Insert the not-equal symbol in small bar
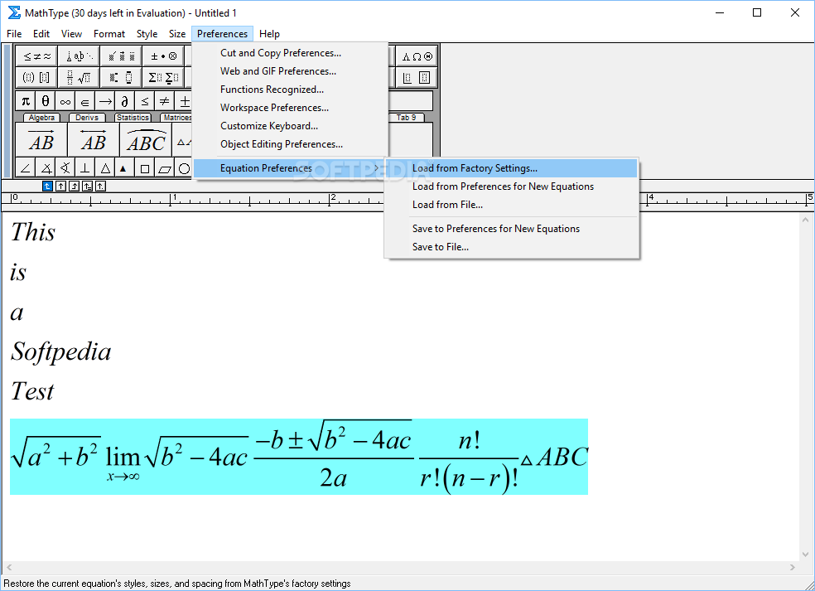815x591 pixels. 164,101
